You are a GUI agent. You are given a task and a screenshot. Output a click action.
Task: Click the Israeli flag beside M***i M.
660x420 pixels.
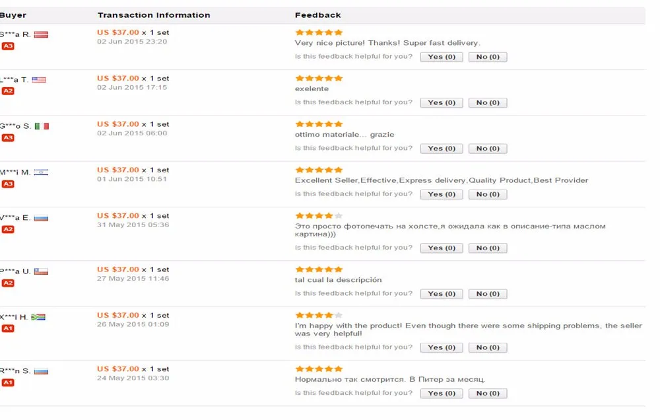[41, 172]
